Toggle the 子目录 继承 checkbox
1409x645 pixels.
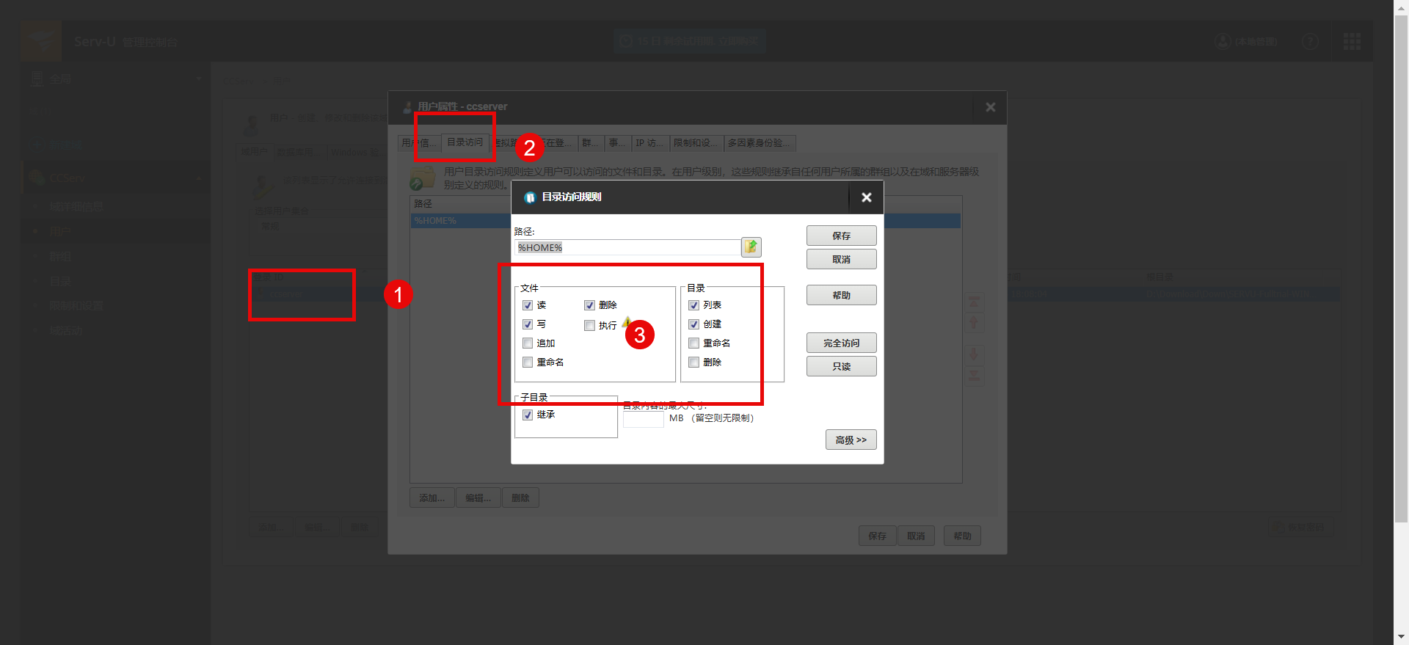coord(528,415)
